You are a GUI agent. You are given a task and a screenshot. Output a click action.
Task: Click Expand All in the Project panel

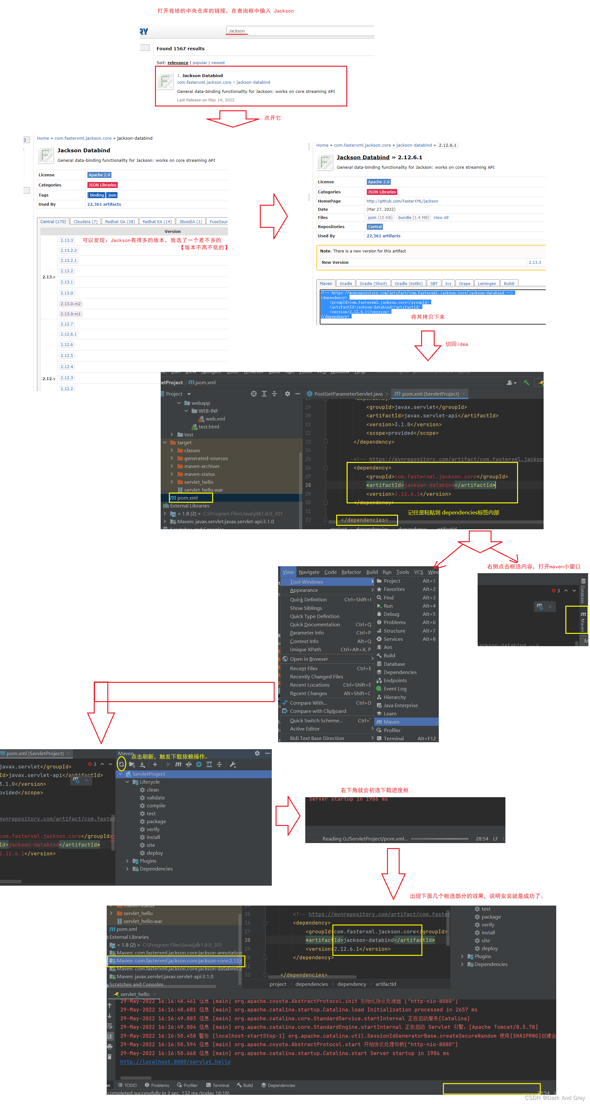[264, 393]
